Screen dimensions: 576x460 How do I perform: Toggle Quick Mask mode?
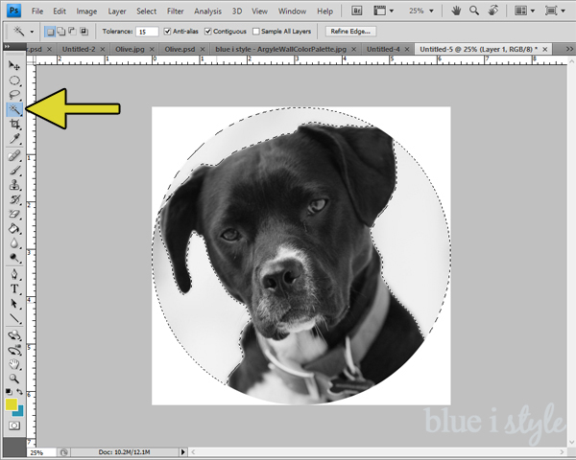(x=14, y=425)
